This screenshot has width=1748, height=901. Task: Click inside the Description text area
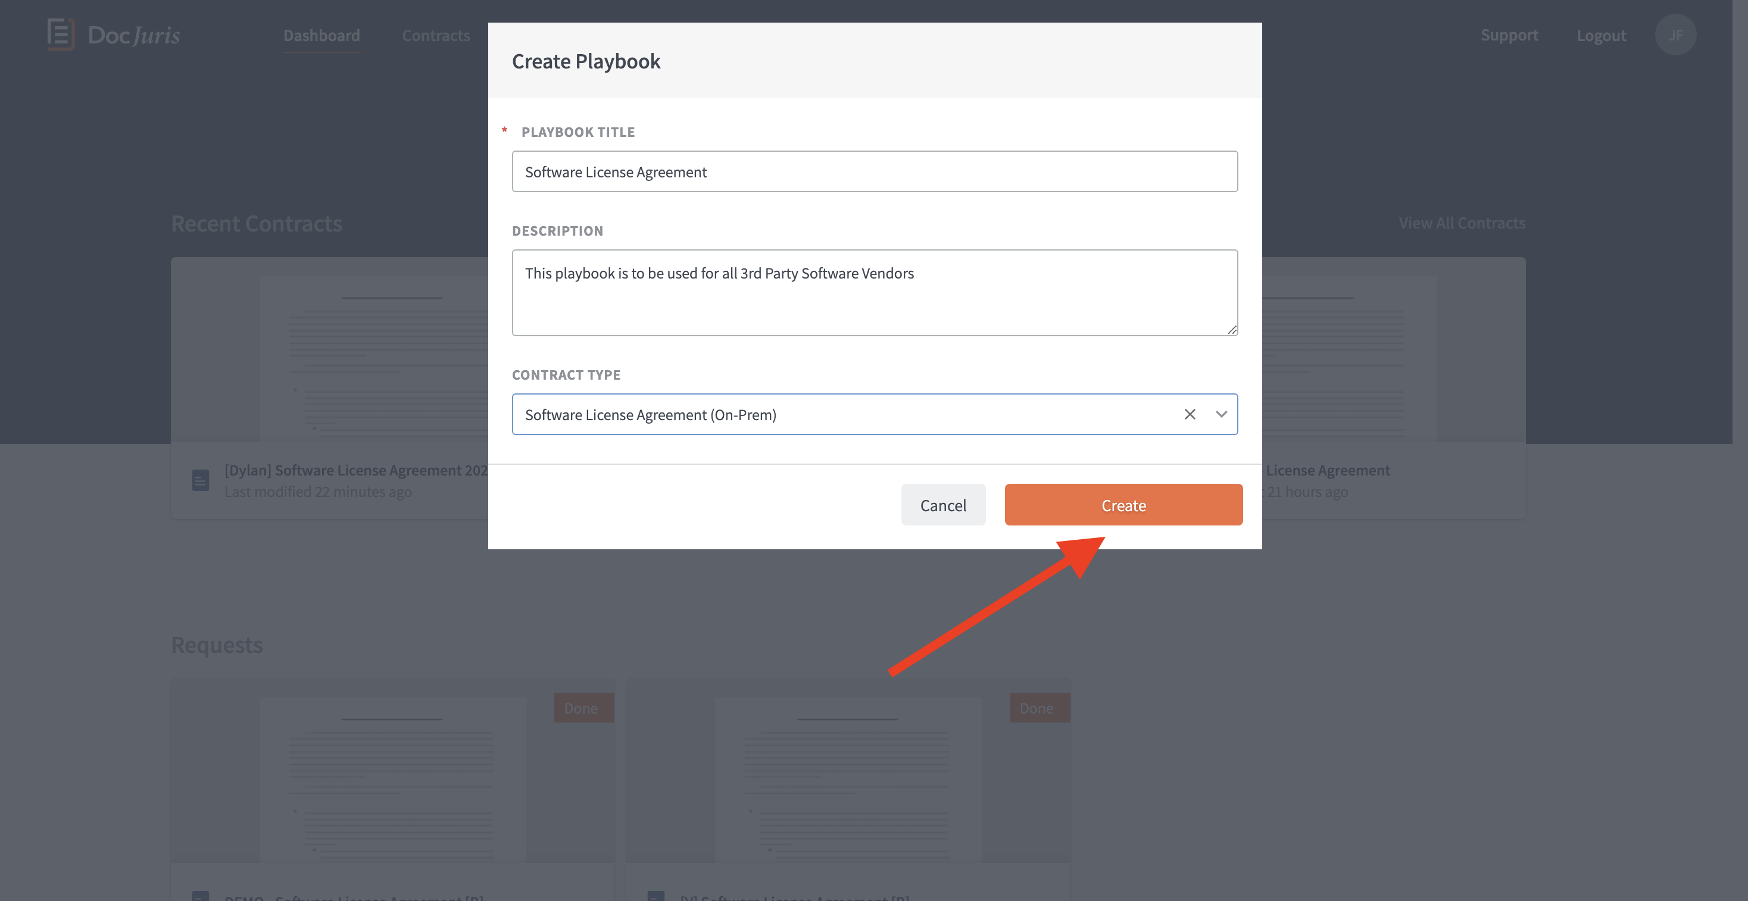coord(874,292)
